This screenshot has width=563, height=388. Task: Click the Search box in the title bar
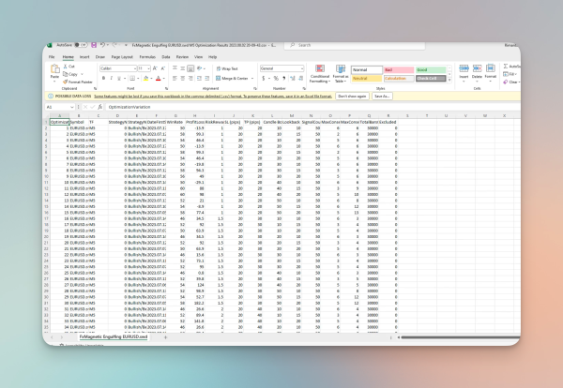(x=355, y=45)
